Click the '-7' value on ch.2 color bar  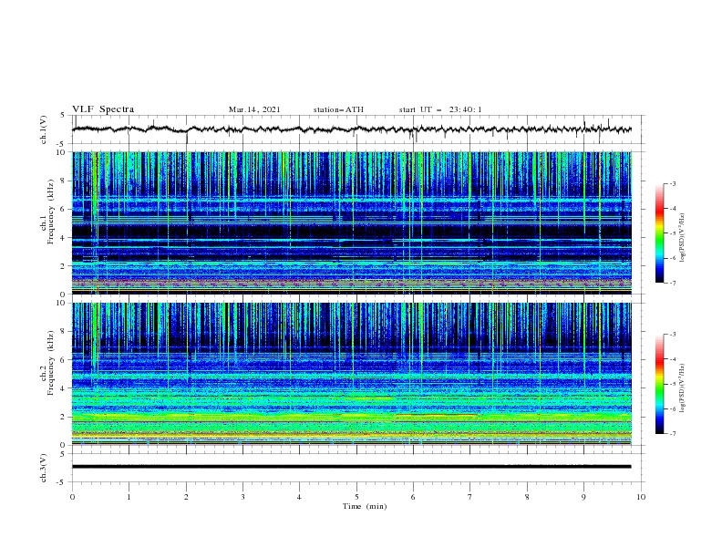671,433
